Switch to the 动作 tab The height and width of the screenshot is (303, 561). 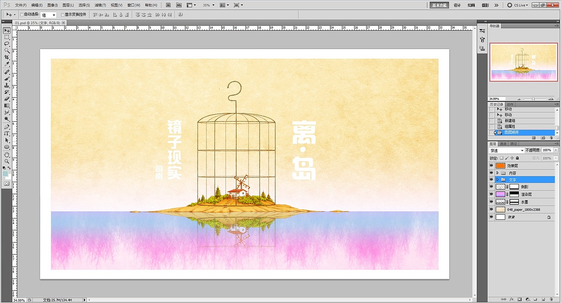[510, 104]
